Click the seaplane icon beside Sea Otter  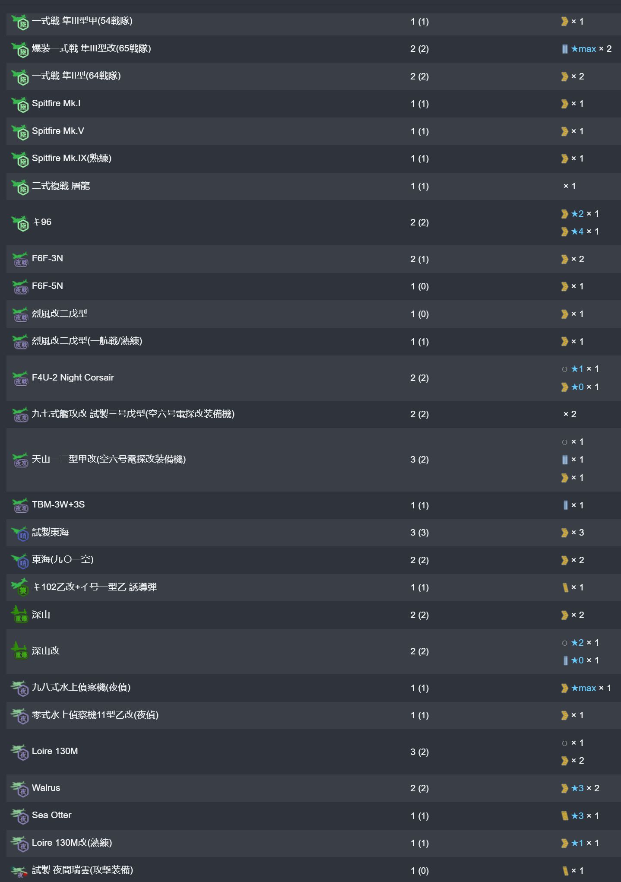(20, 816)
